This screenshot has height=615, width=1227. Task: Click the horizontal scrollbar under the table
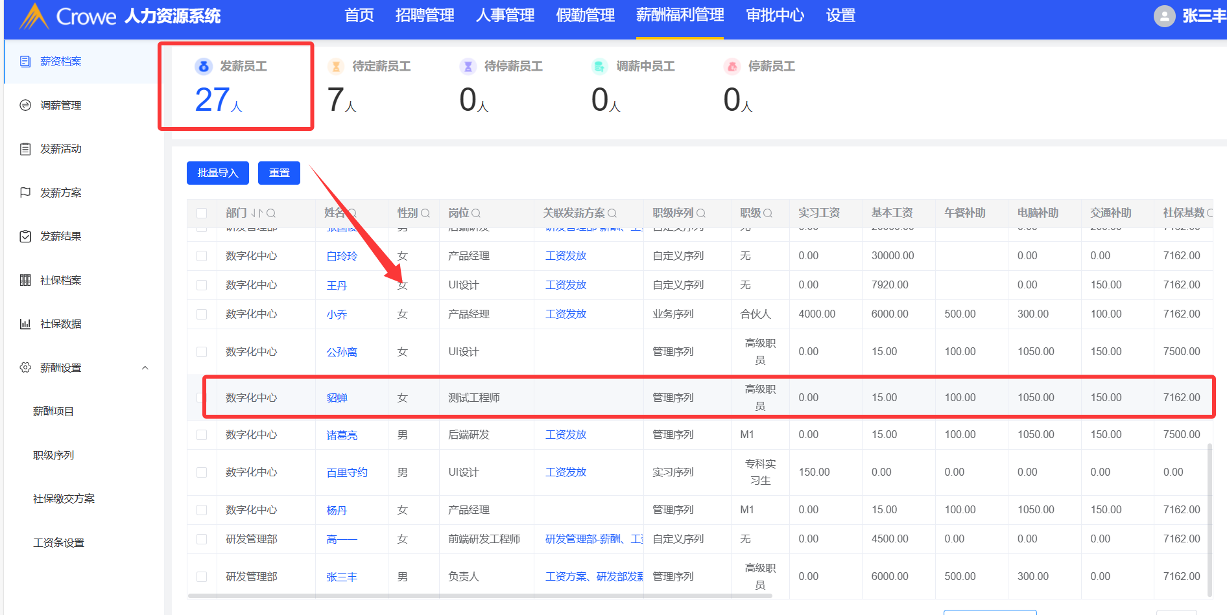coord(480,596)
